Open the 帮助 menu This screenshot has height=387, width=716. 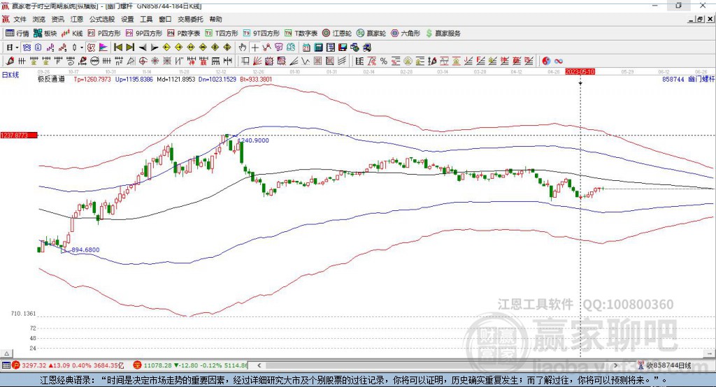coord(215,19)
